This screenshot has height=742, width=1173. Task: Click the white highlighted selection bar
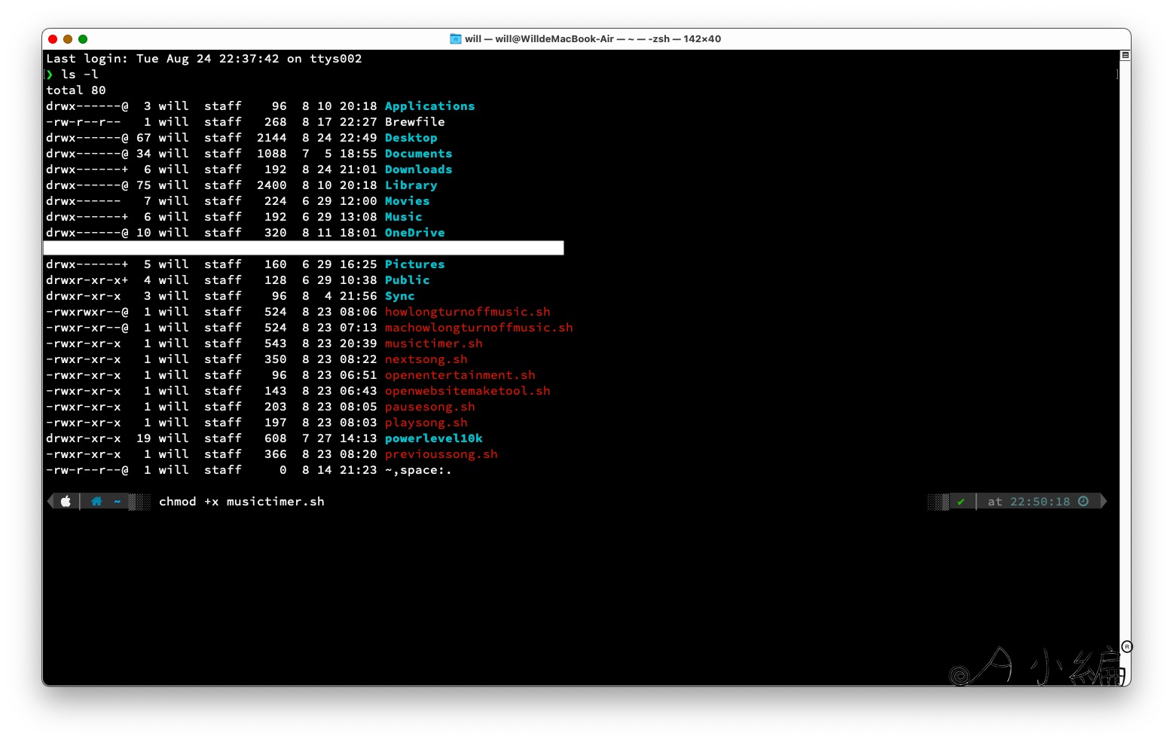coord(304,249)
